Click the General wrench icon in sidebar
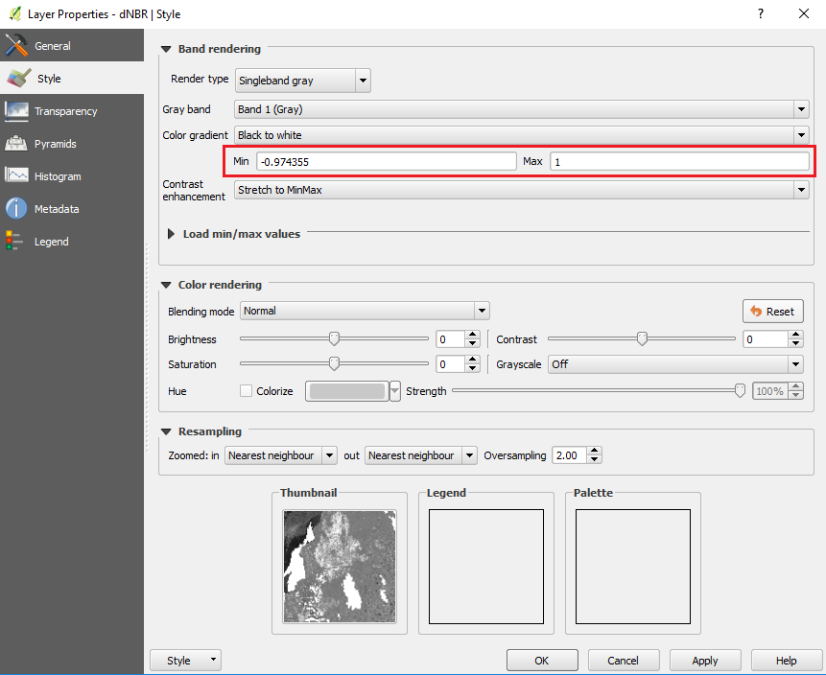Image resolution: width=826 pixels, height=675 pixels. [x=16, y=46]
